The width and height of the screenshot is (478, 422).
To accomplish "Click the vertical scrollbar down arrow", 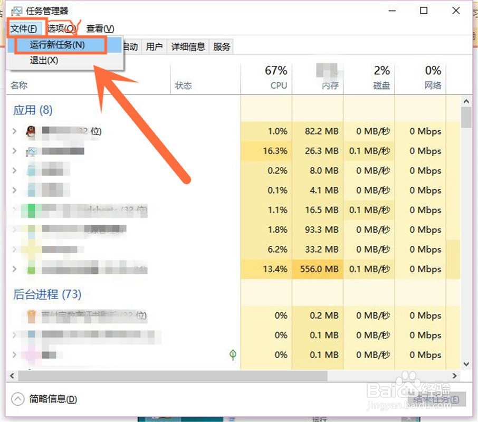I will (x=466, y=364).
